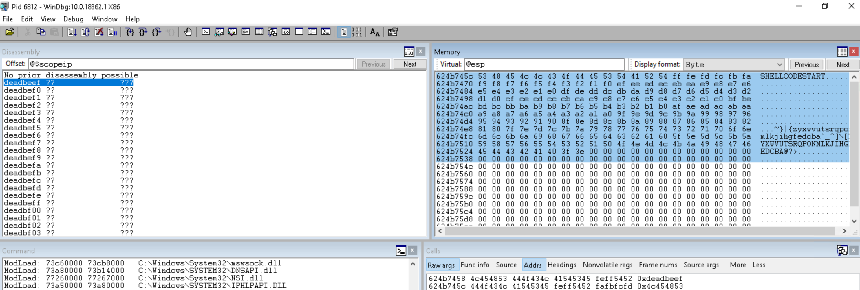The height and width of the screenshot is (290, 860).
Task: Open the Command window via toolbar icon
Action: [206, 32]
